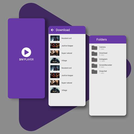
Task: Open the Camera folder icon
Action: click(x=94, y=48)
